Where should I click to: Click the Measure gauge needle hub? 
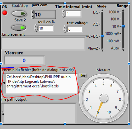point(104,98)
